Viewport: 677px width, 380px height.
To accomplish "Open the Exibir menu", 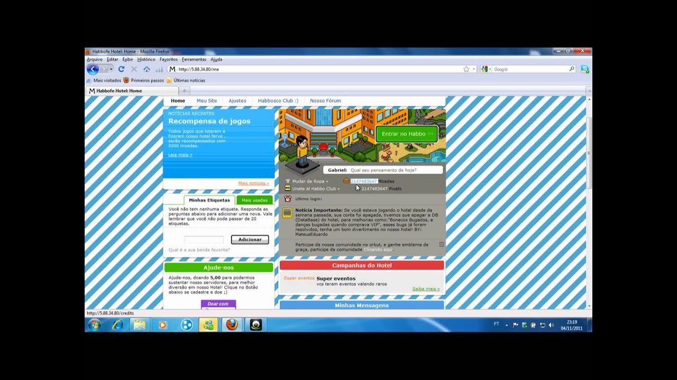I will pos(127,60).
